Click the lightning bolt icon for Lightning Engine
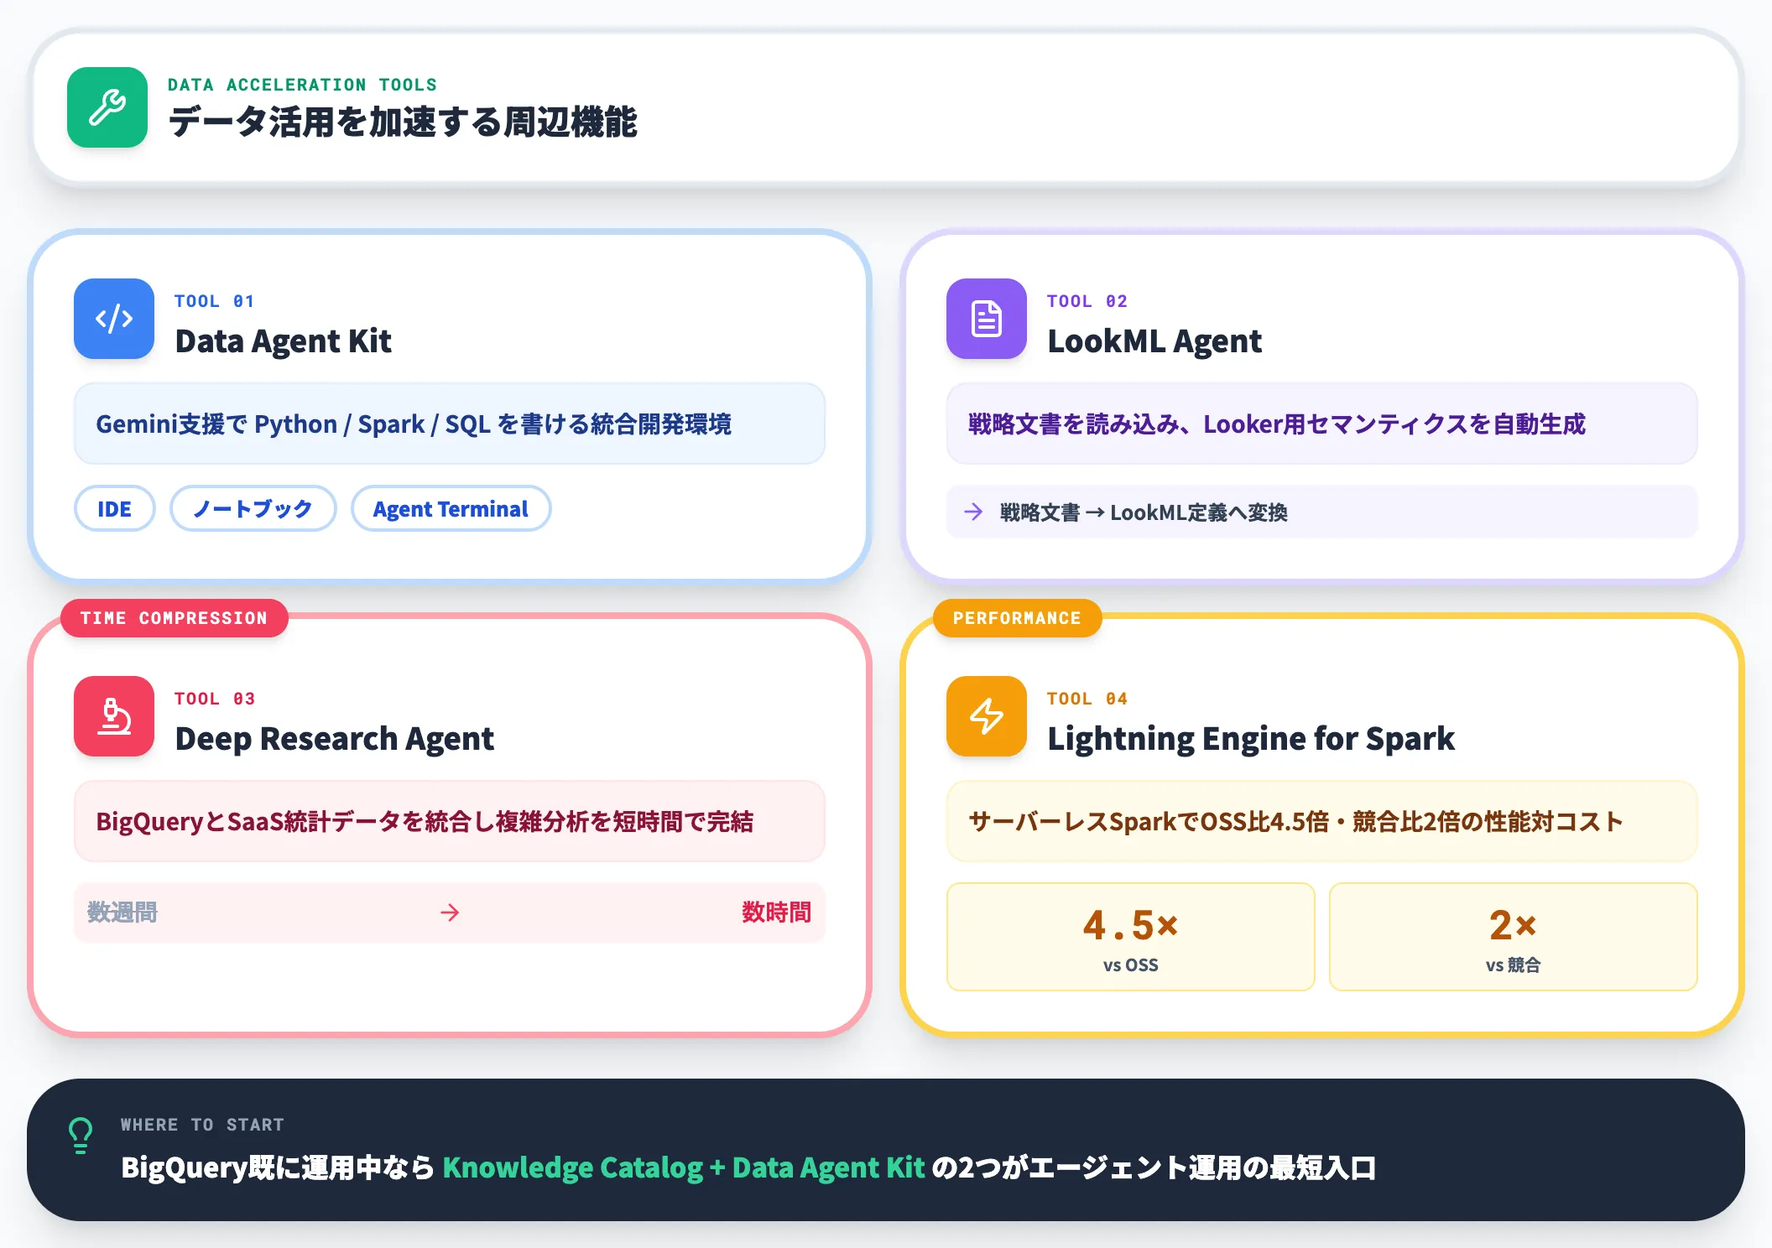 (986, 717)
